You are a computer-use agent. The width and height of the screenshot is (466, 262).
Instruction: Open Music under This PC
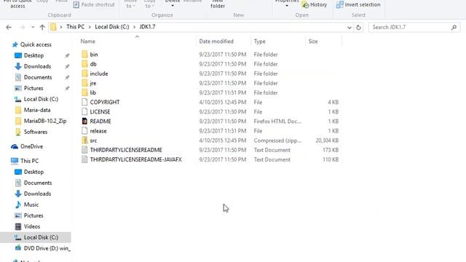tap(31, 205)
